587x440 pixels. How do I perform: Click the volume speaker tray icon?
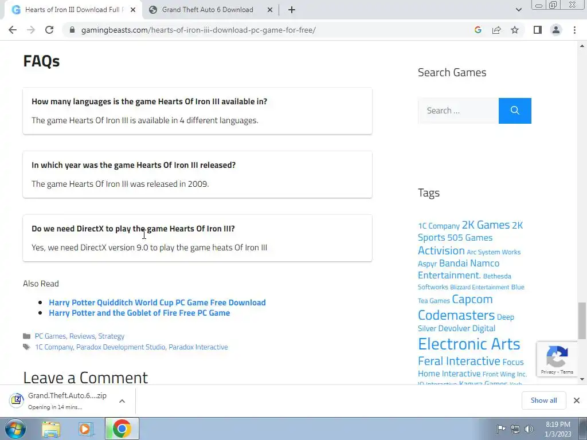pyautogui.click(x=529, y=429)
